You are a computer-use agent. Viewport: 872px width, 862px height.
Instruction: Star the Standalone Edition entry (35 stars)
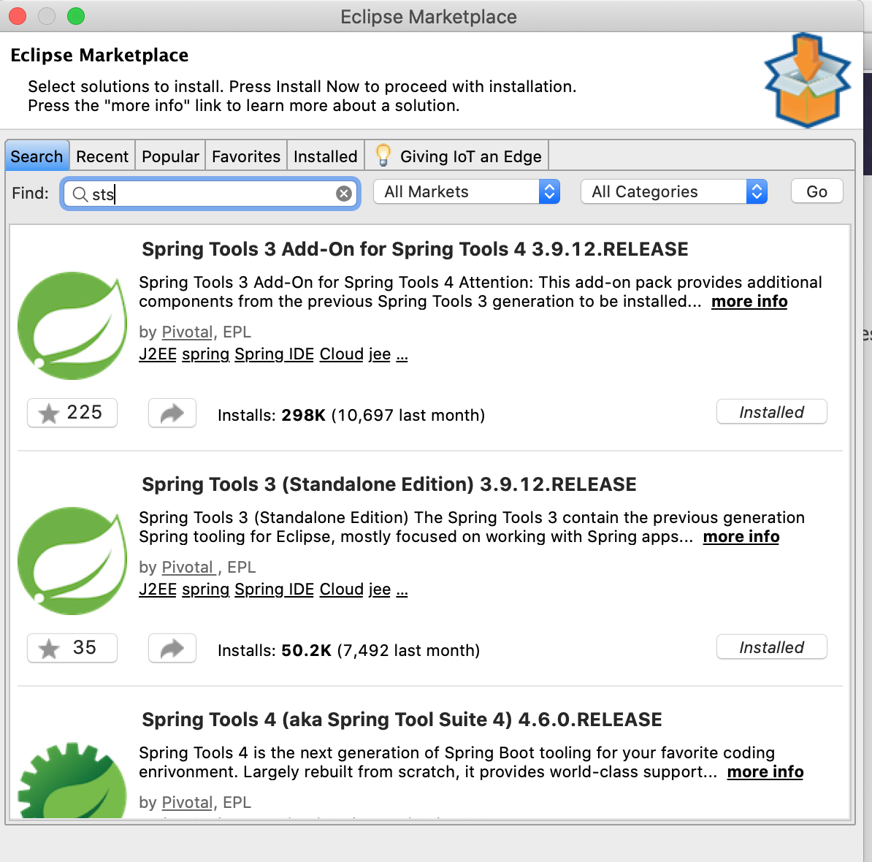(x=72, y=648)
